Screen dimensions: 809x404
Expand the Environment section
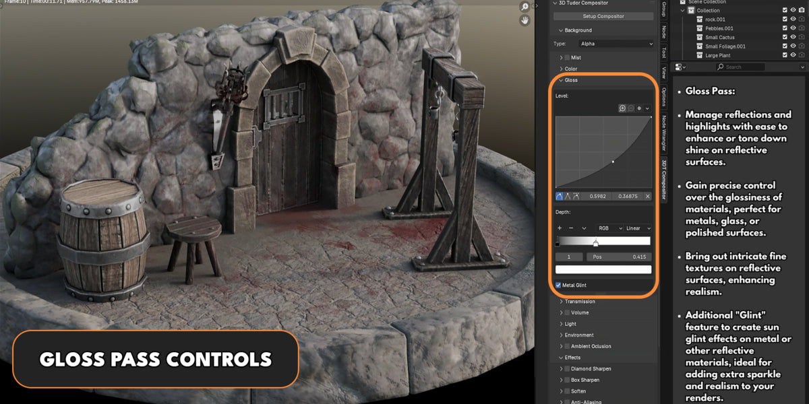point(560,335)
